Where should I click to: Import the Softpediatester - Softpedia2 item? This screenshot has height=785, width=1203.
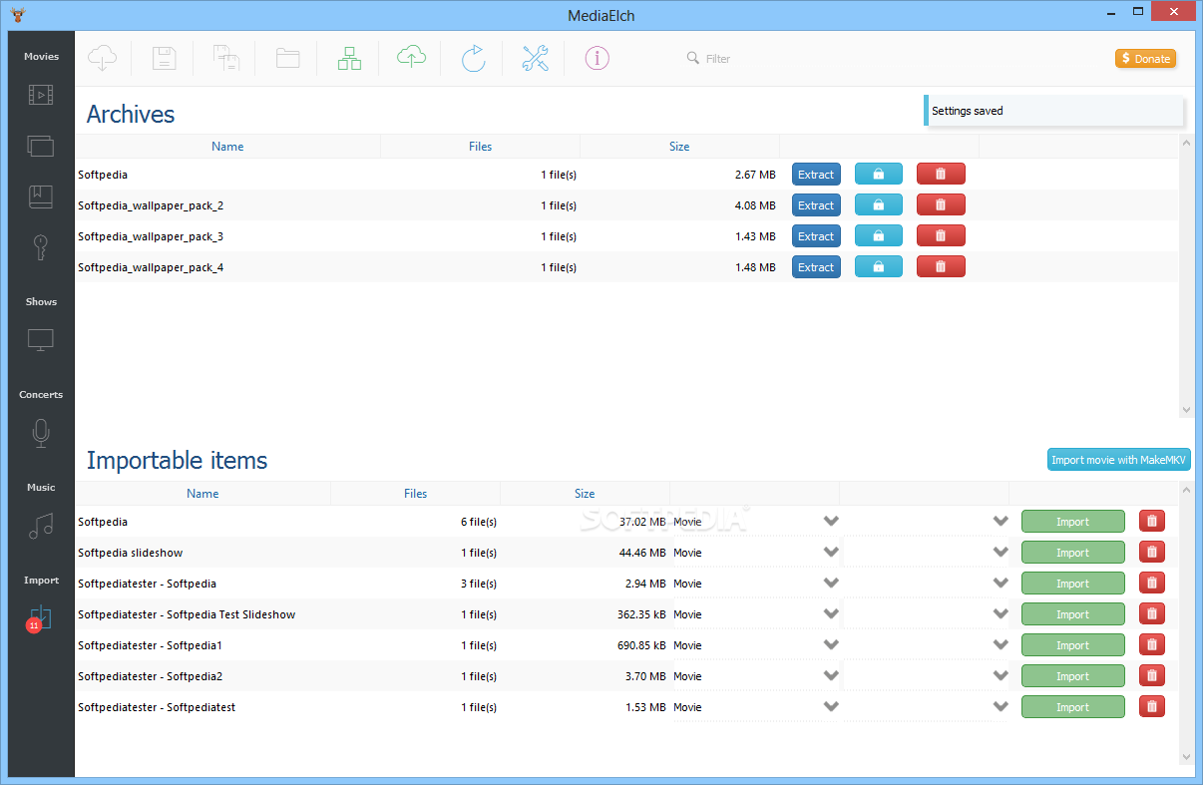[x=1072, y=676]
